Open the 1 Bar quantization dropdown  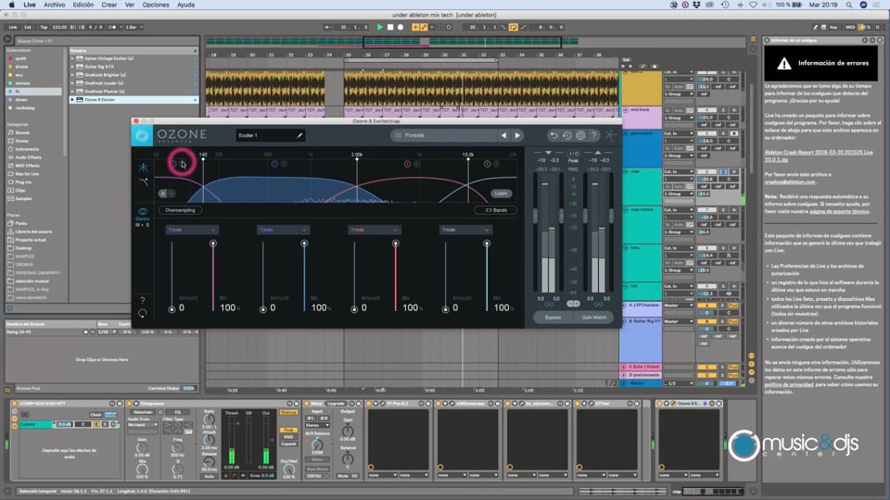(x=133, y=27)
